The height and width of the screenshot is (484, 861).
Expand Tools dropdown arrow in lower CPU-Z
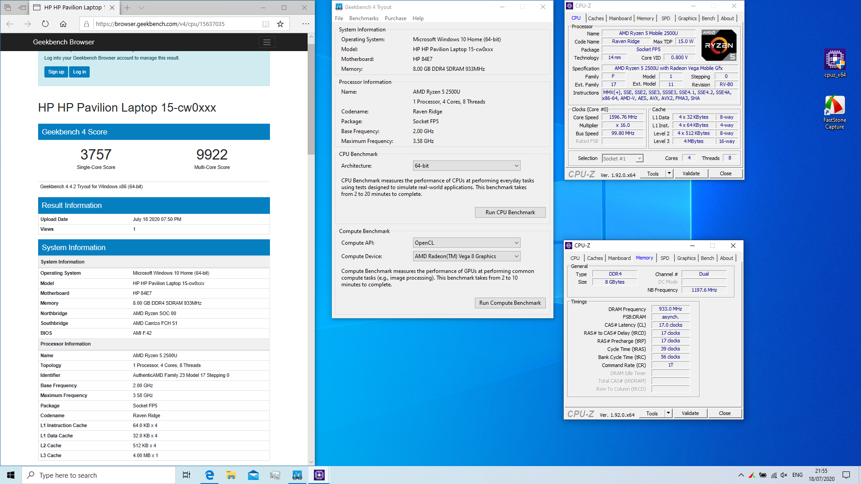(x=668, y=413)
